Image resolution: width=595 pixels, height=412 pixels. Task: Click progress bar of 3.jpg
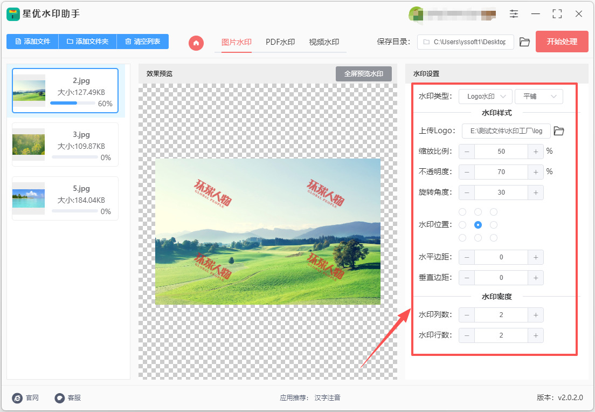[74, 157]
